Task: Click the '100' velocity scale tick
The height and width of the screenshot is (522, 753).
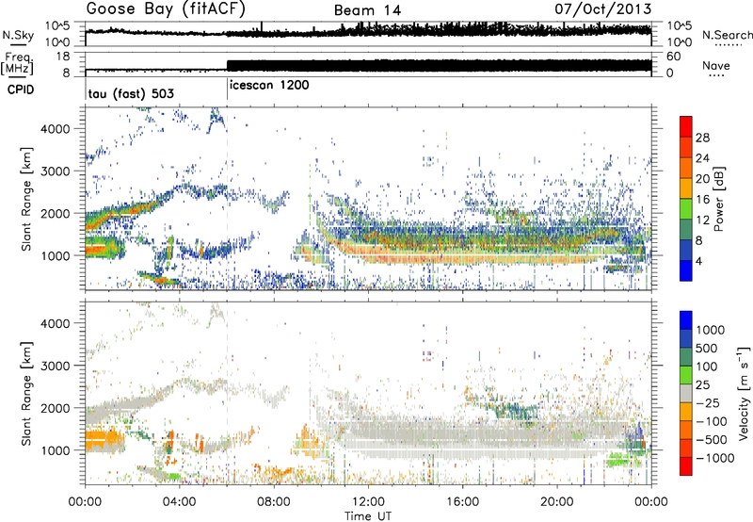Action: point(707,367)
